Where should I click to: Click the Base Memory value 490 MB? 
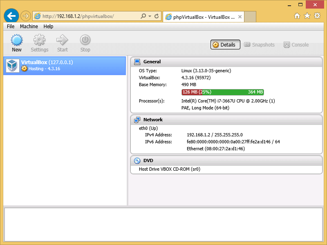coord(189,85)
